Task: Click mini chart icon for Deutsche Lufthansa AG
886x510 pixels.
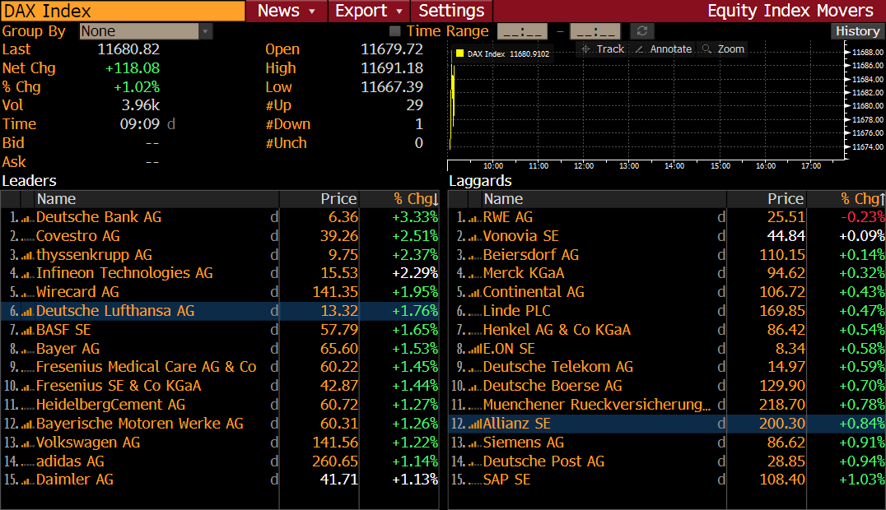Action: [x=28, y=311]
